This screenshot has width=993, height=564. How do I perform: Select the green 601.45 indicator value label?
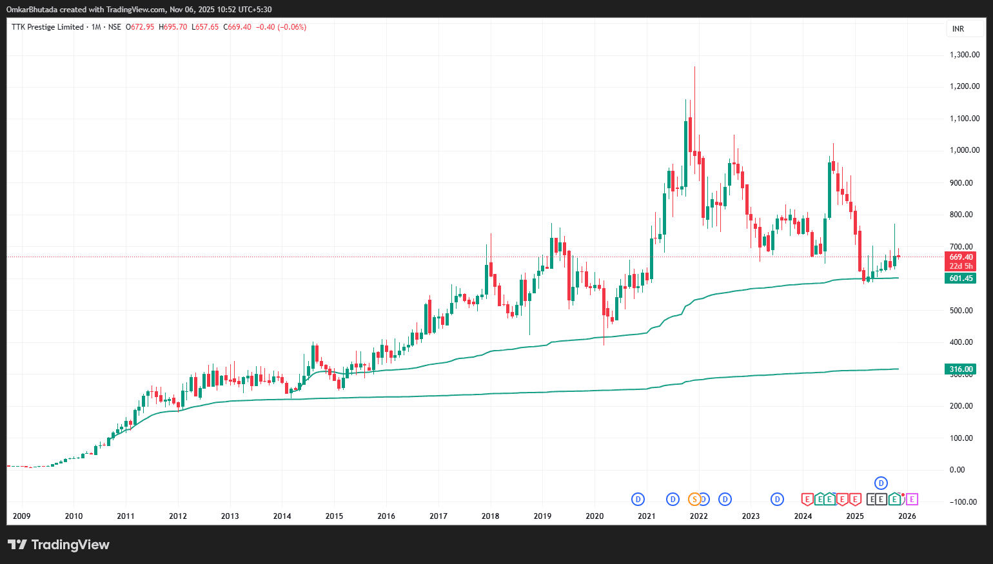[961, 278]
